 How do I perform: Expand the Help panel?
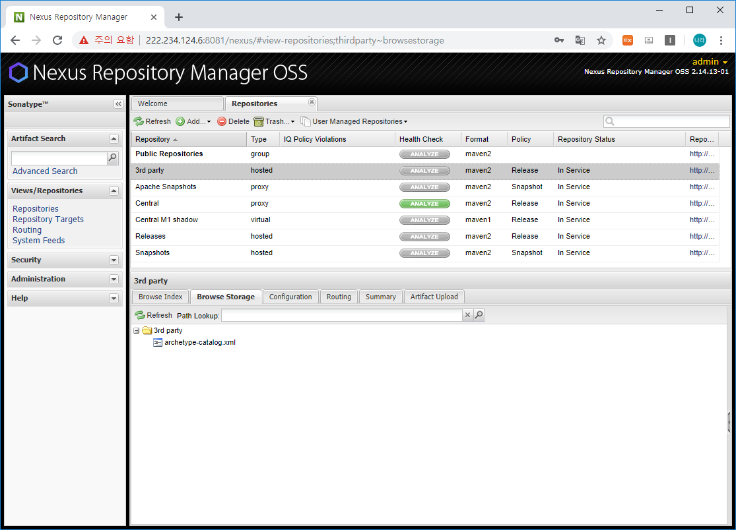pos(114,299)
